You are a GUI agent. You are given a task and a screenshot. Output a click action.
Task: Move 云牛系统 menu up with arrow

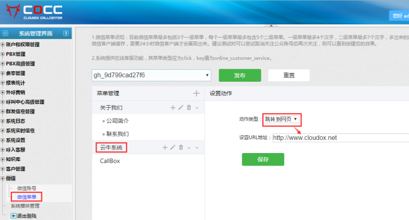coord(189,148)
